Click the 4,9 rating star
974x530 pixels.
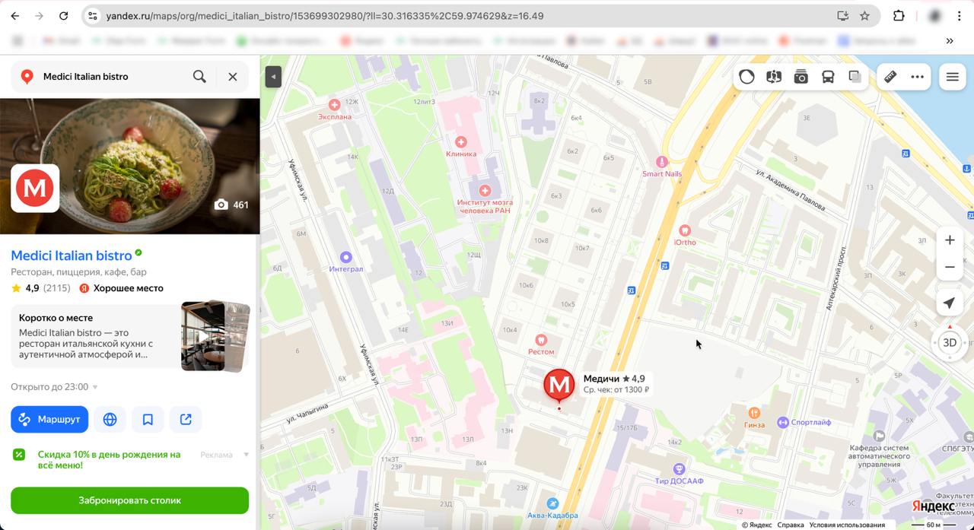pyautogui.click(x=16, y=288)
